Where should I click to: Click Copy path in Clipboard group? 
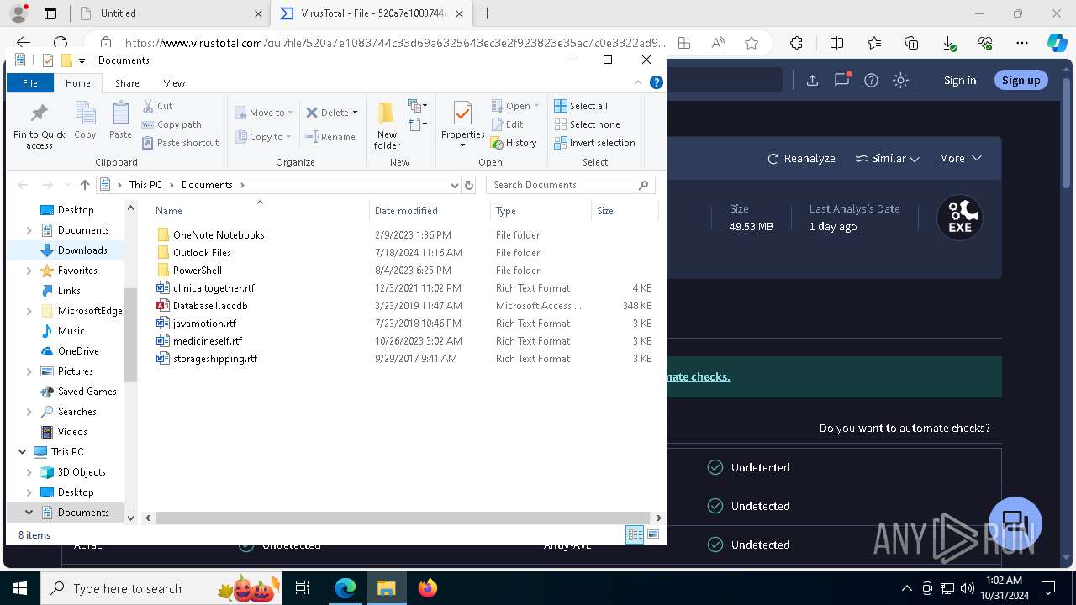171,124
